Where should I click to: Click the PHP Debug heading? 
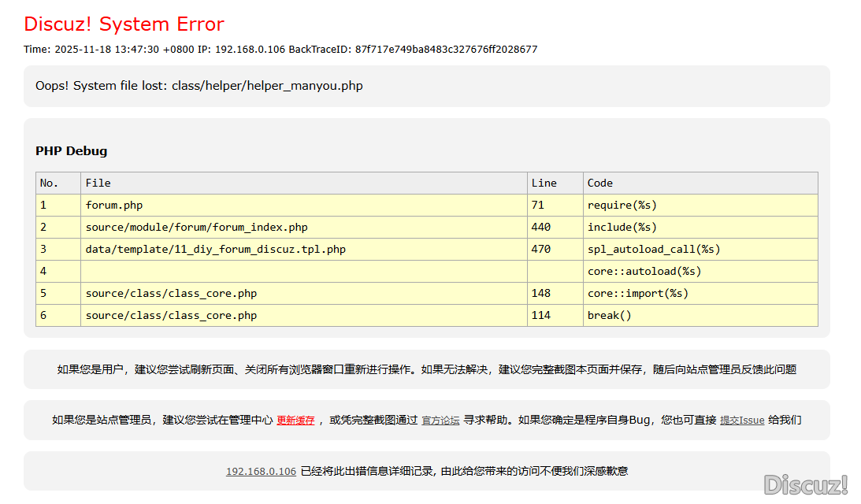(x=71, y=151)
